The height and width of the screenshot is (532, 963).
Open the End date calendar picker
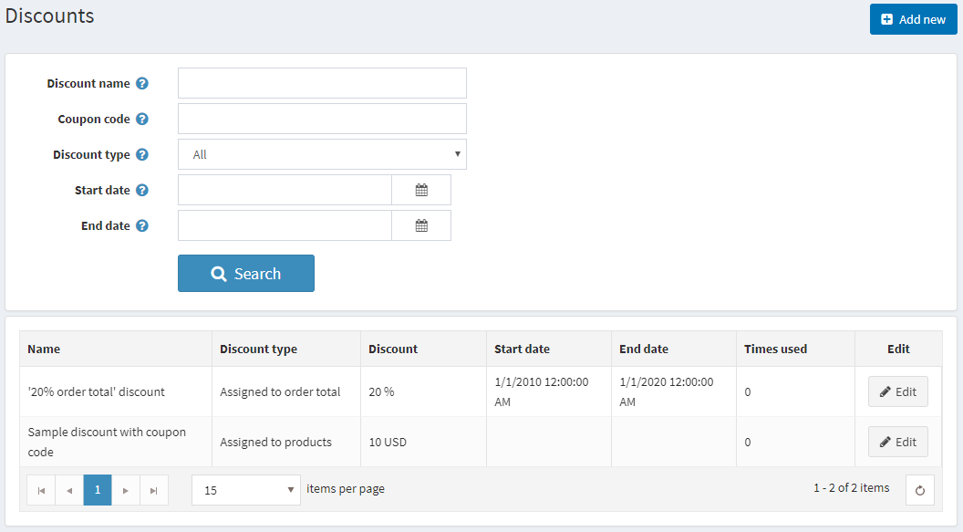tap(421, 225)
